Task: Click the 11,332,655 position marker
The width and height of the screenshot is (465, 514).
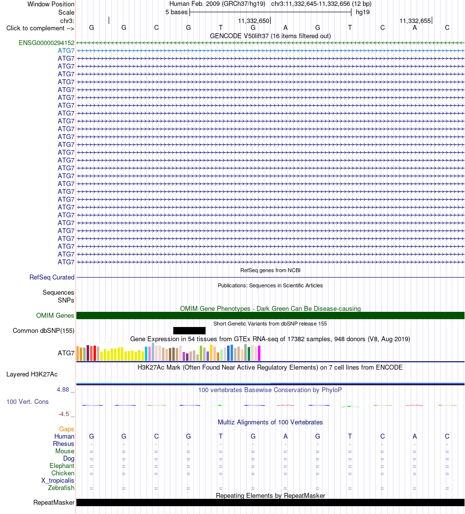Action: coord(415,21)
